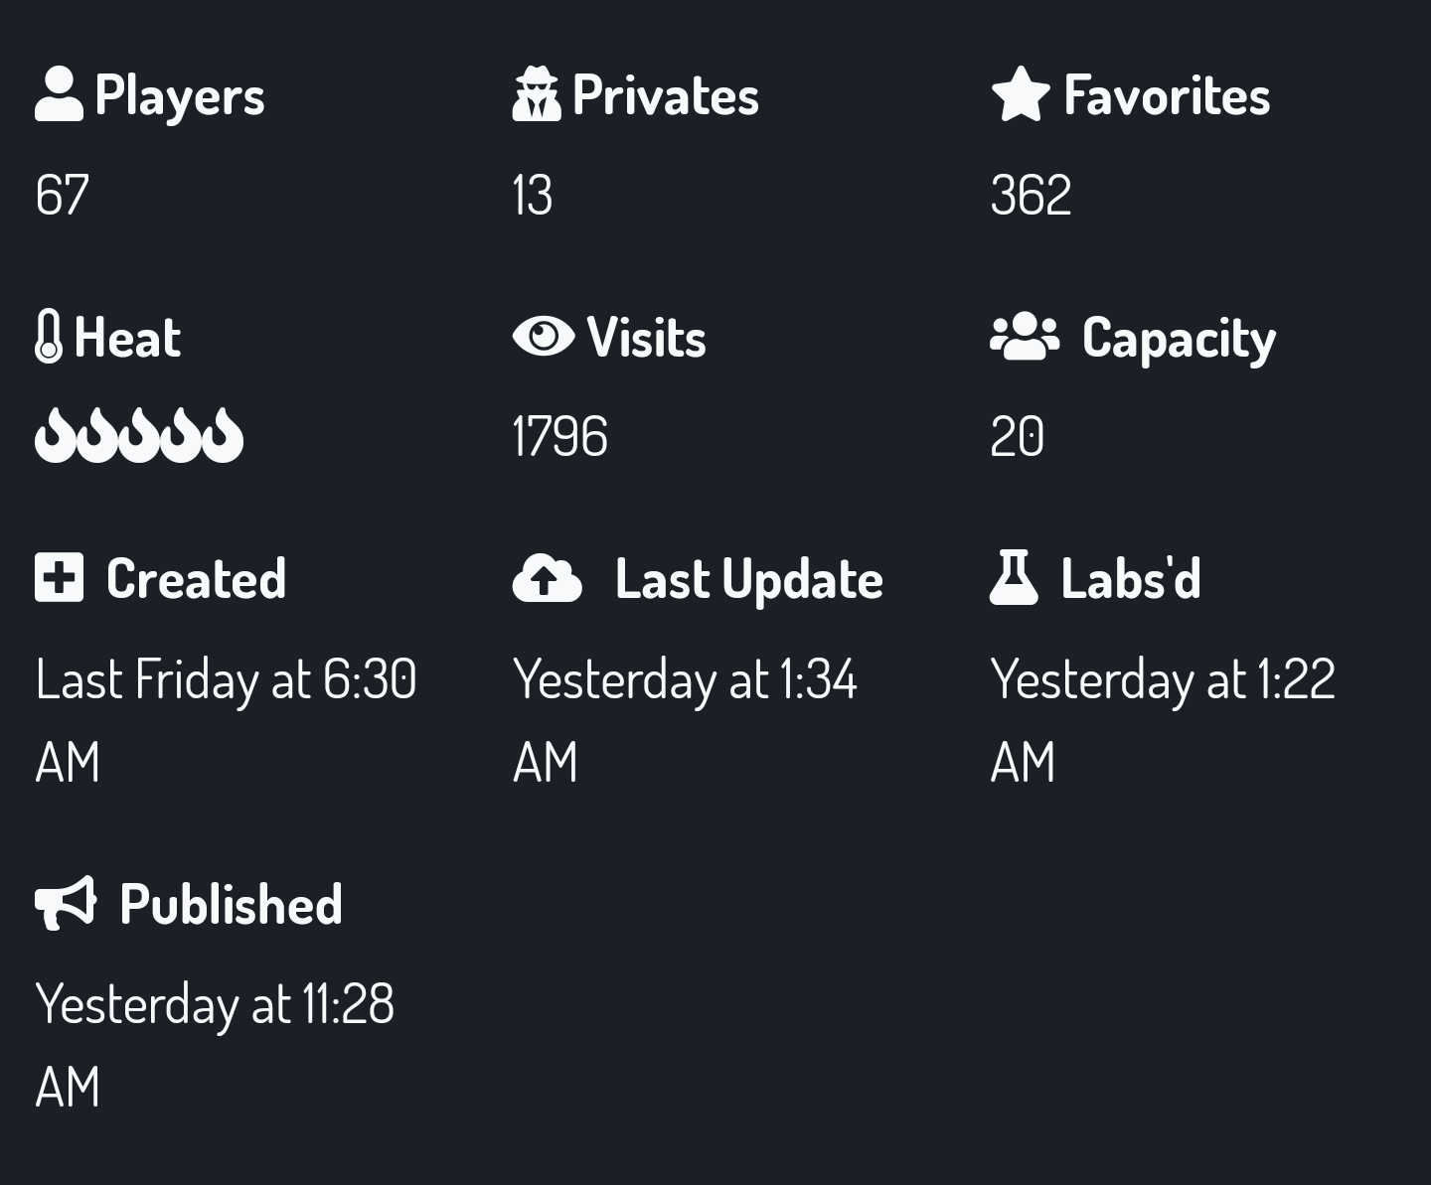This screenshot has height=1185, width=1431.
Task: Click the Published megaphone icon
Action: coord(66,902)
